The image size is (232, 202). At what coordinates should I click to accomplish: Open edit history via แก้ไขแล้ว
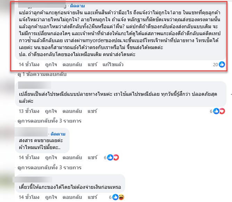pyautogui.click(x=113, y=65)
